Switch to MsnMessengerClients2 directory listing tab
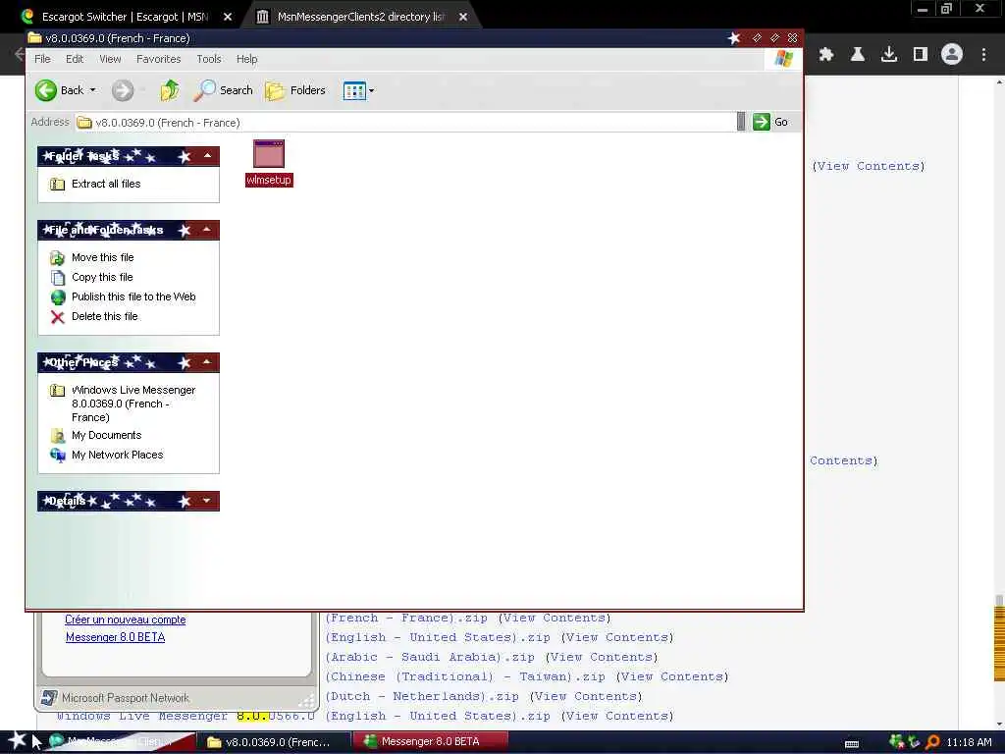 (x=361, y=17)
